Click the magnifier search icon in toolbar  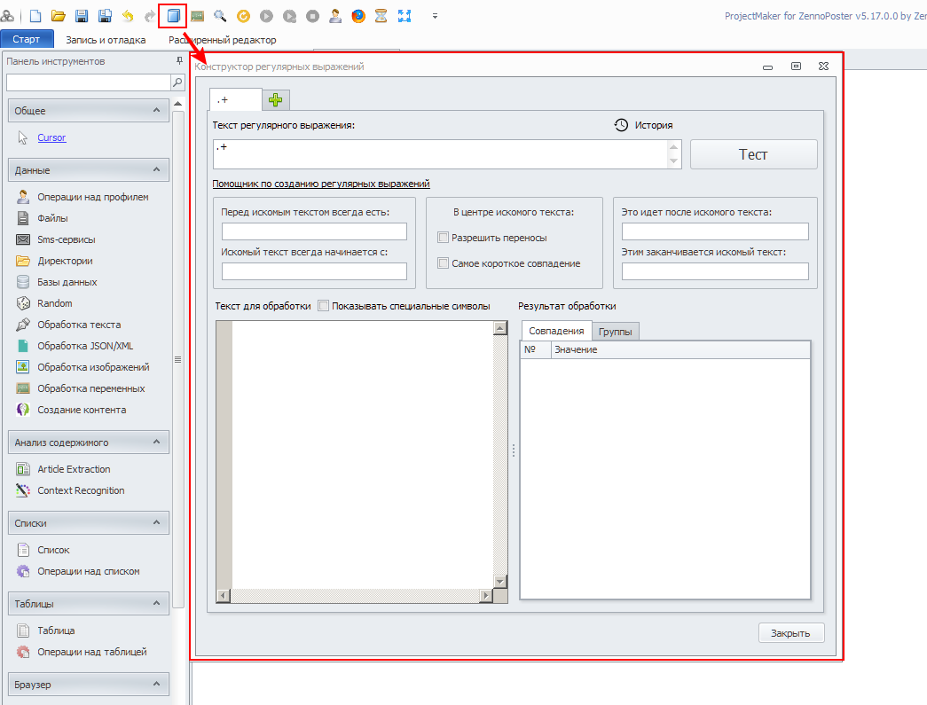220,16
